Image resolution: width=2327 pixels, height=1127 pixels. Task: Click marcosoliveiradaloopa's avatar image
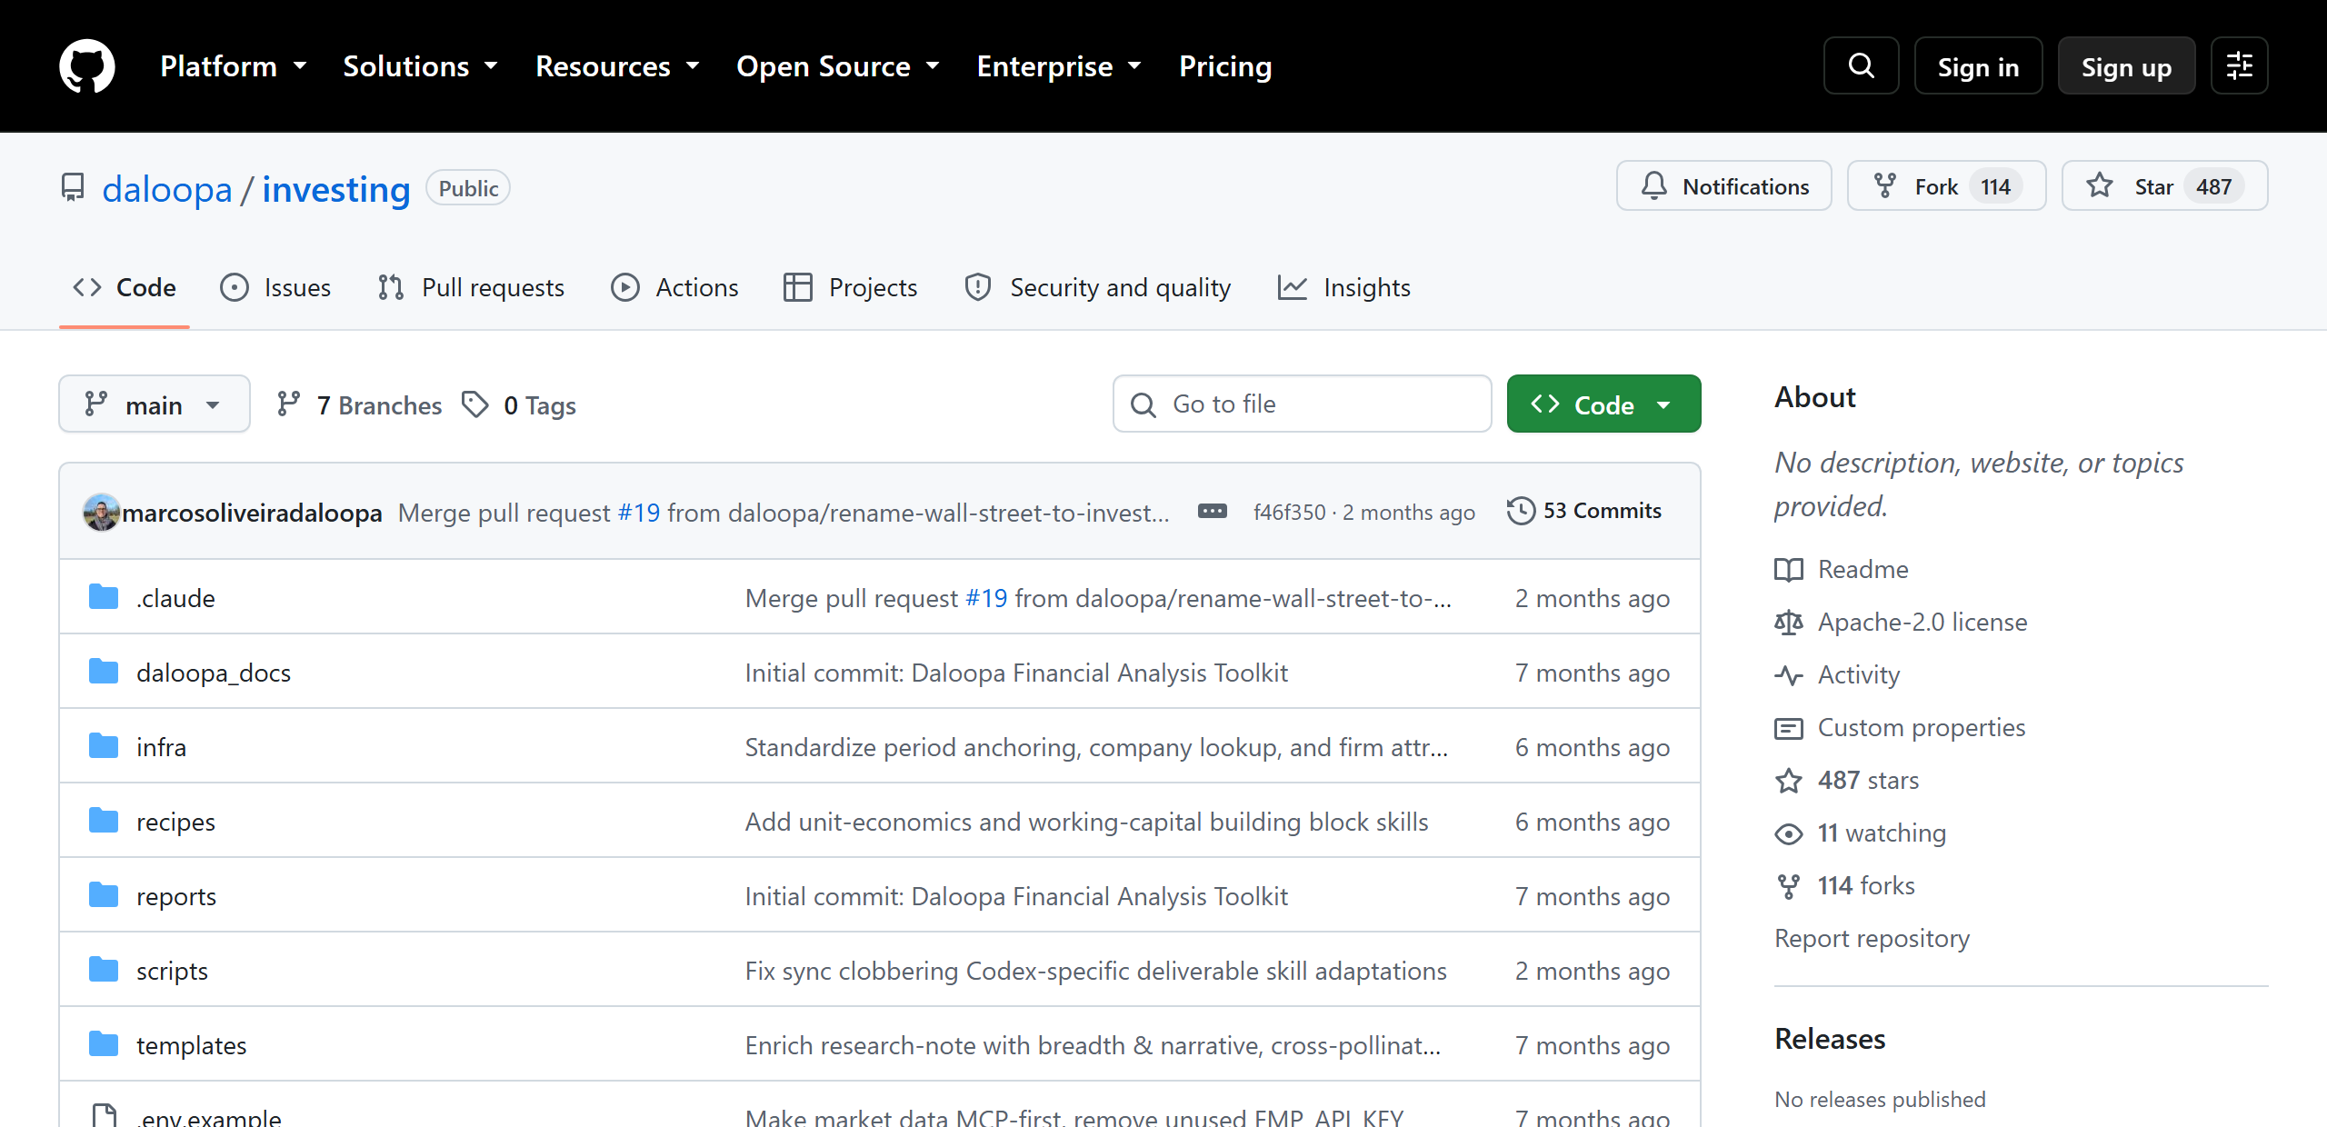coord(101,512)
